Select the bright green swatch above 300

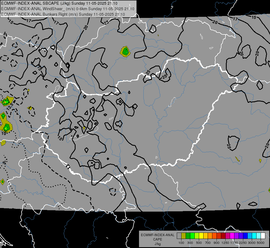click(x=193, y=236)
